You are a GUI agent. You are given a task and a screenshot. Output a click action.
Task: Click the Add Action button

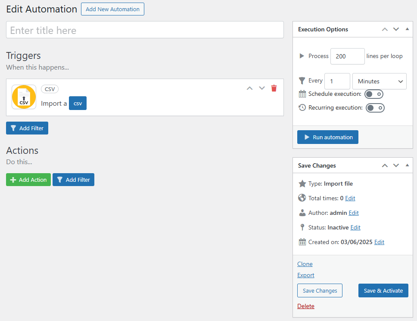click(28, 180)
